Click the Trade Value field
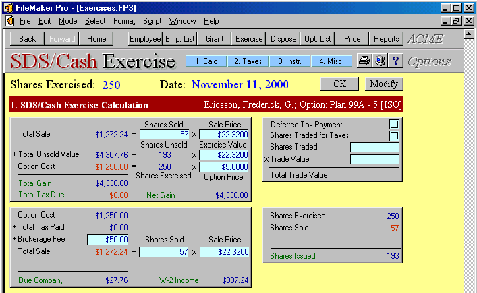The height and width of the screenshot is (293, 477). [x=374, y=160]
